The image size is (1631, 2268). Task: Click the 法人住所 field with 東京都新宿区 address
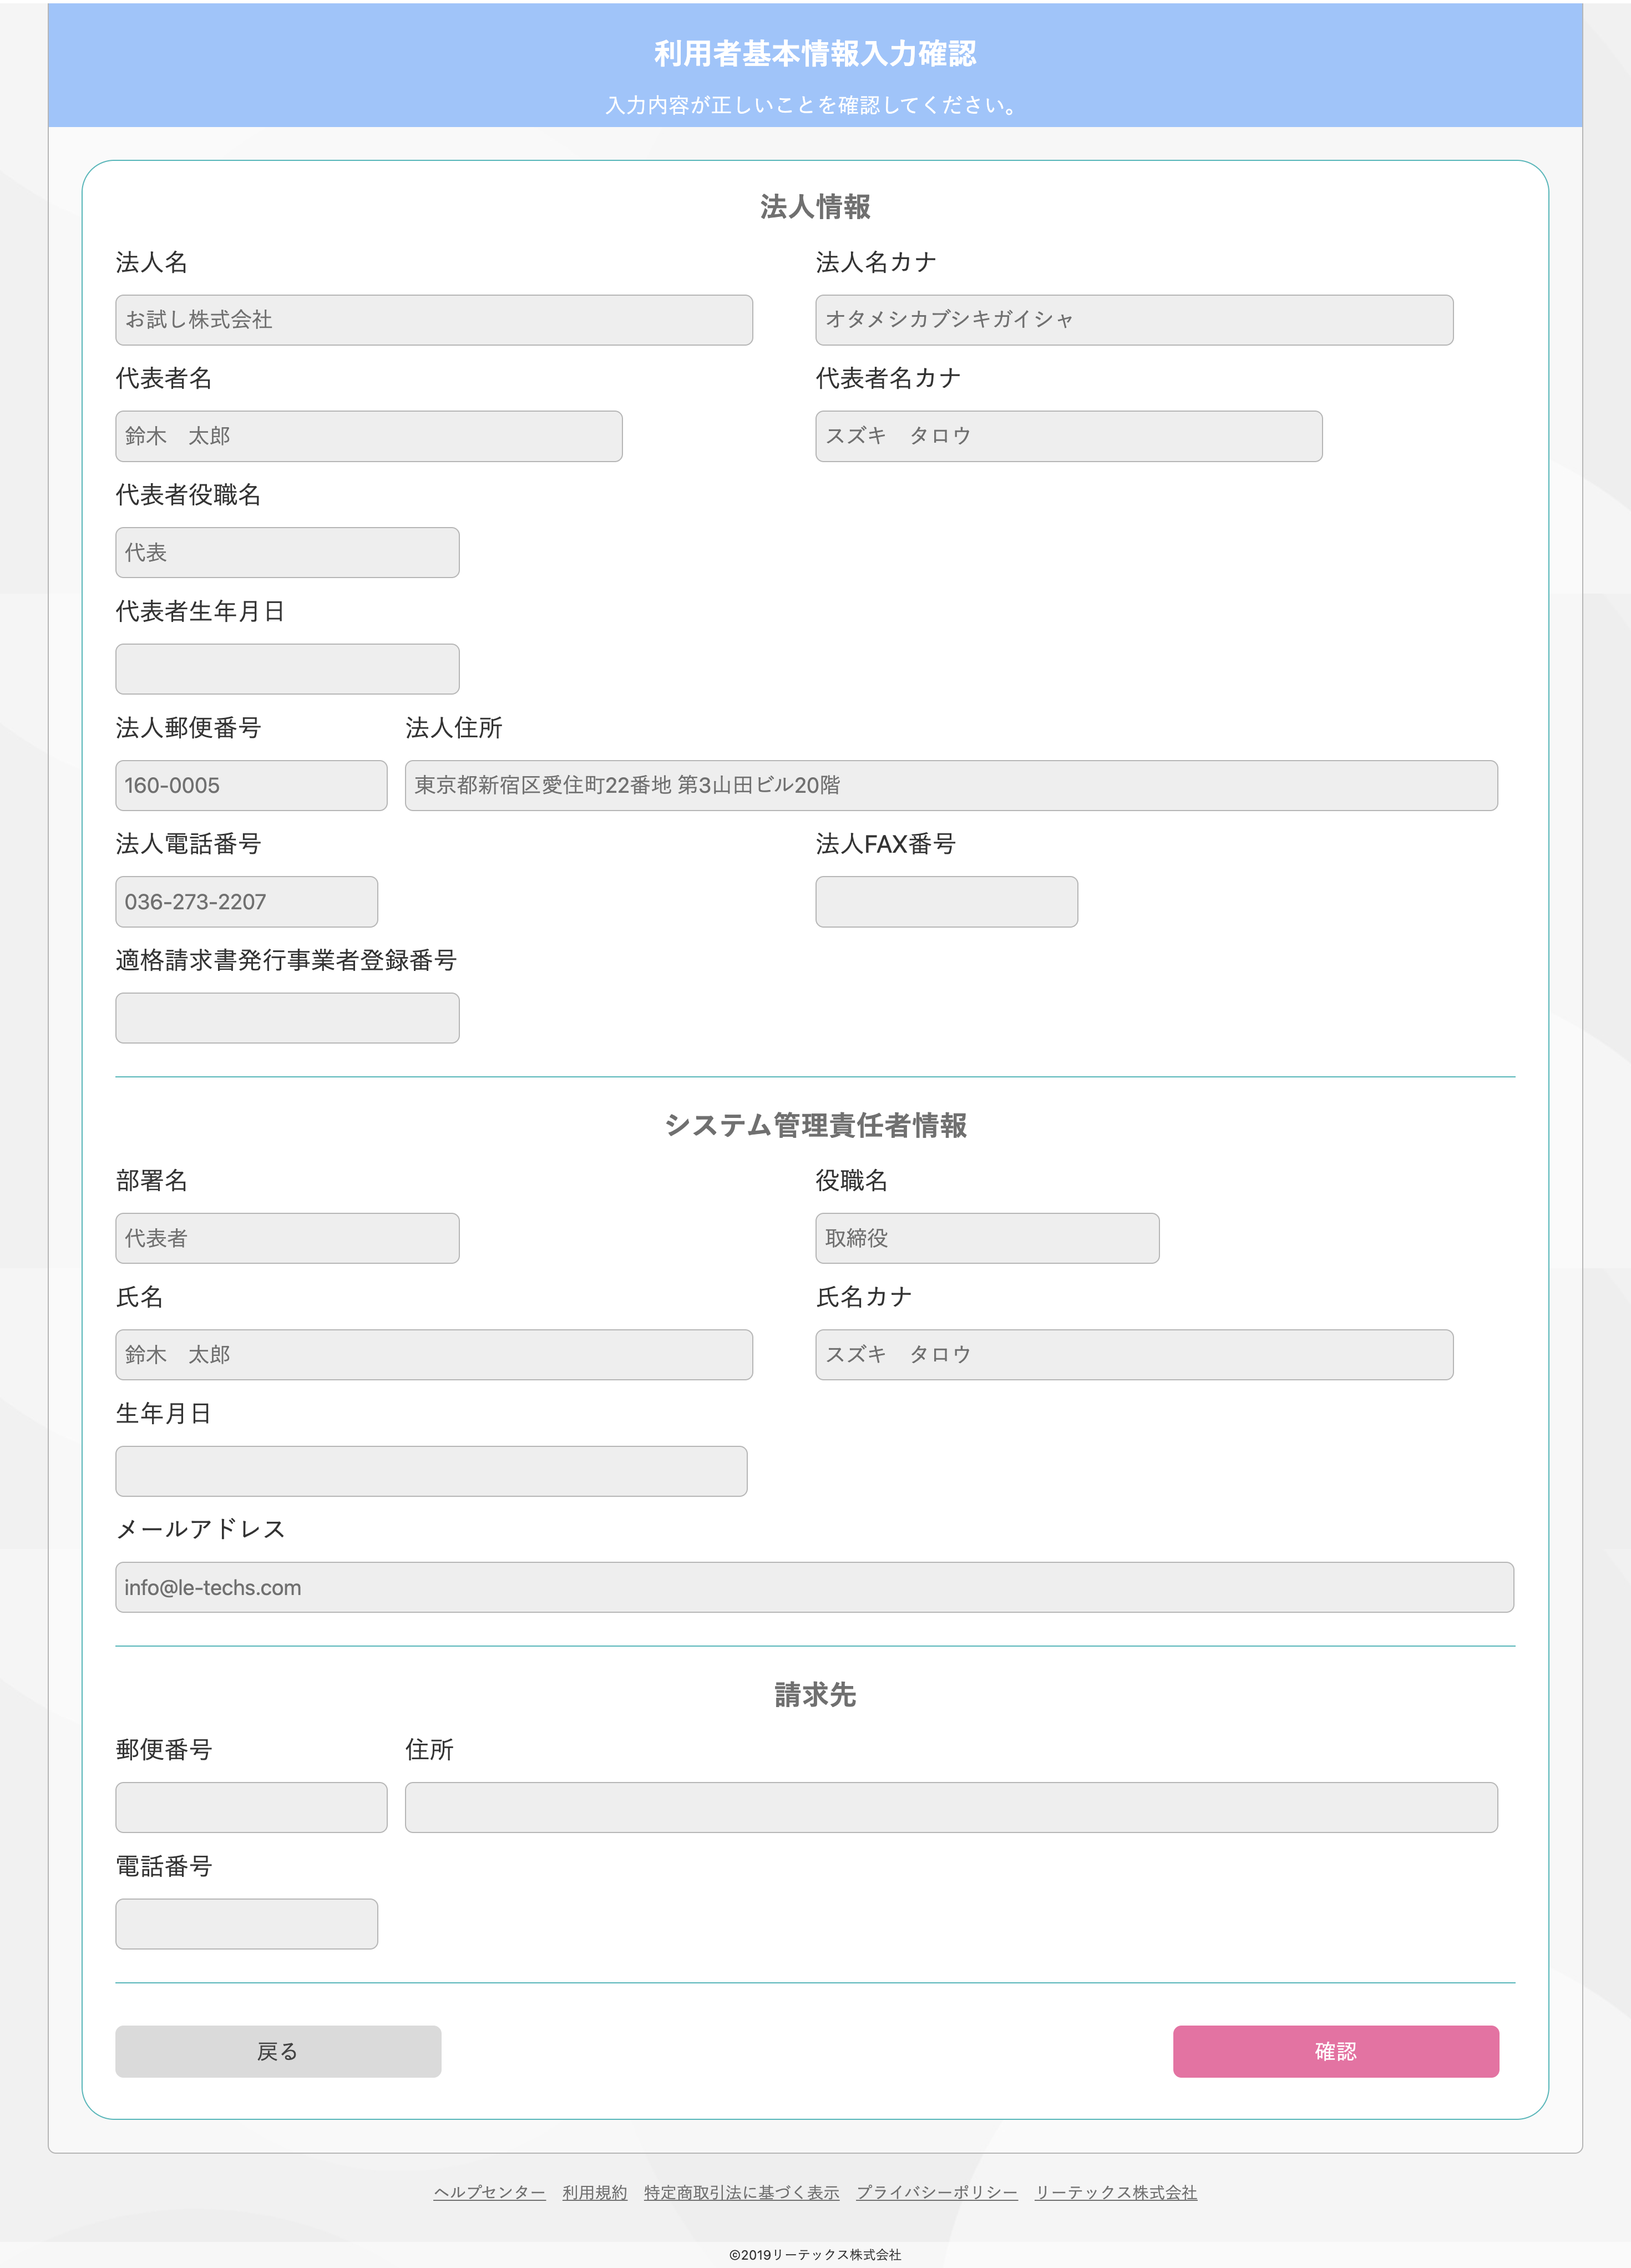(x=951, y=785)
